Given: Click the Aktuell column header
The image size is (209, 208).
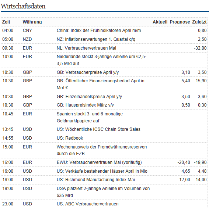Looking at the screenshot, I should pyautogui.click(x=160, y=22).
